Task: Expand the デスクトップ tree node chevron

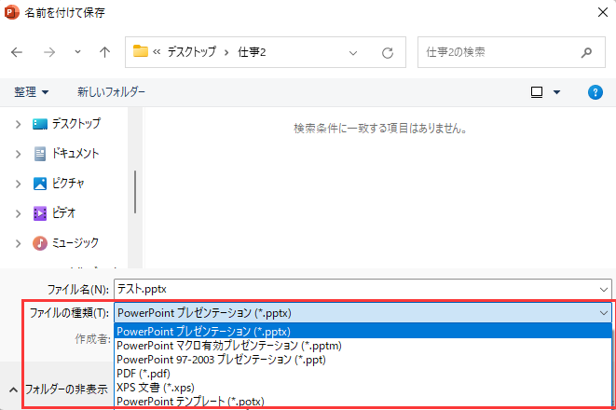Action: [x=17, y=124]
